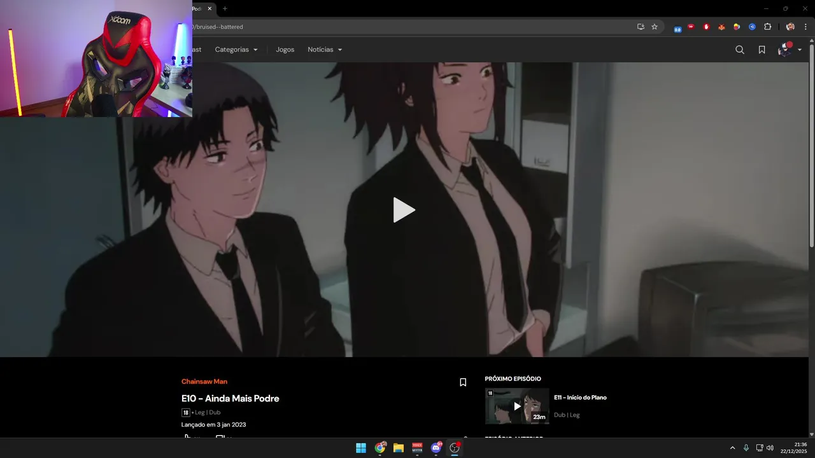The height and width of the screenshot is (458, 815).
Task: Open a new browser tab
Action: coord(225,8)
